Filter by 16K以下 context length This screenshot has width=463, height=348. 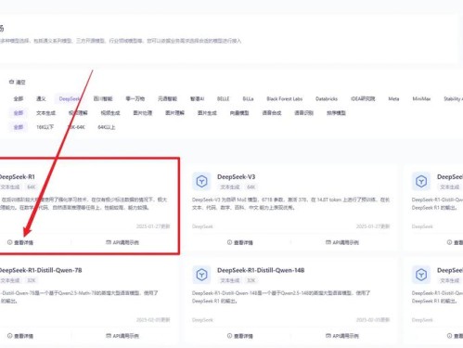tap(45, 127)
